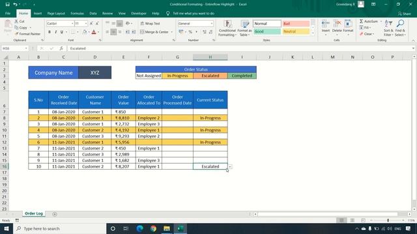Expand the cell styles gallery

pyautogui.click(x=313, y=33)
